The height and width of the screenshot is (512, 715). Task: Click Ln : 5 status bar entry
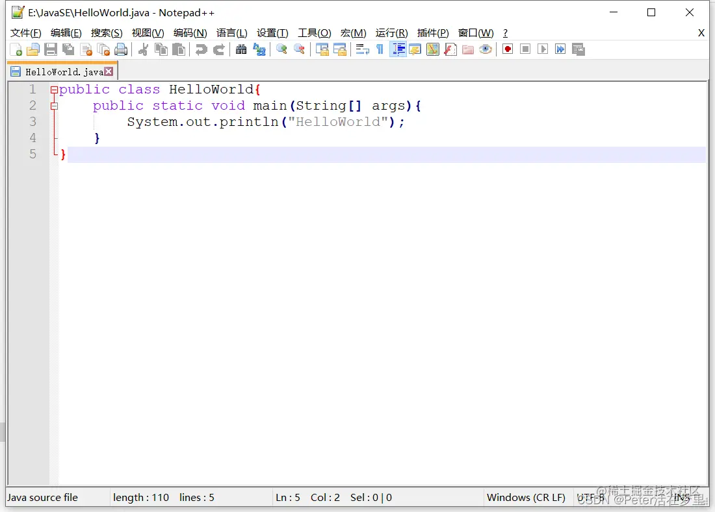[x=288, y=498]
